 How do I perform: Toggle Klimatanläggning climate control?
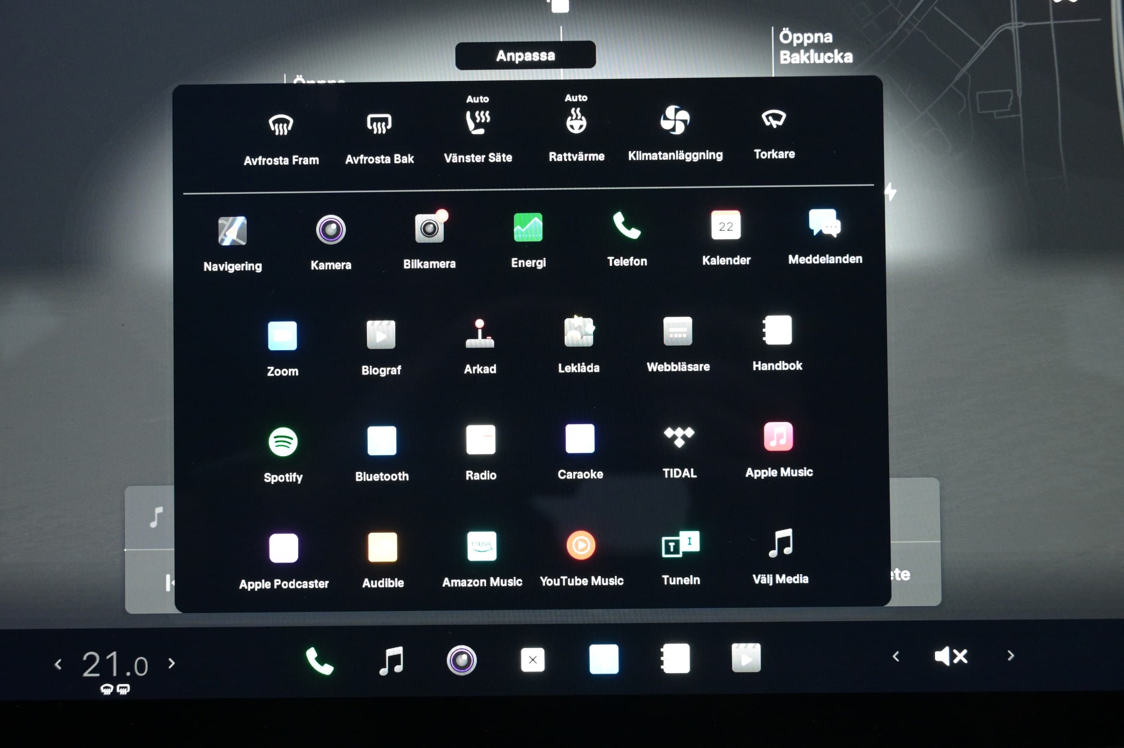(675, 134)
